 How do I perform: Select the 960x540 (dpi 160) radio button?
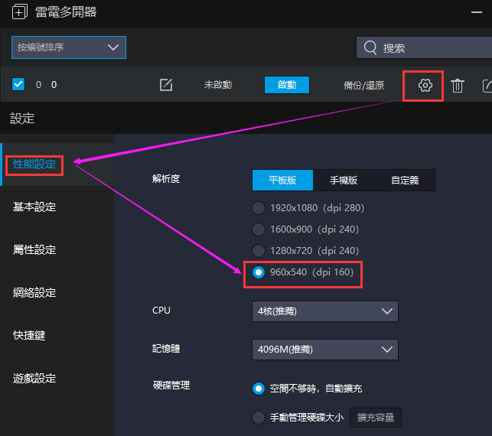[x=259, y=272]
